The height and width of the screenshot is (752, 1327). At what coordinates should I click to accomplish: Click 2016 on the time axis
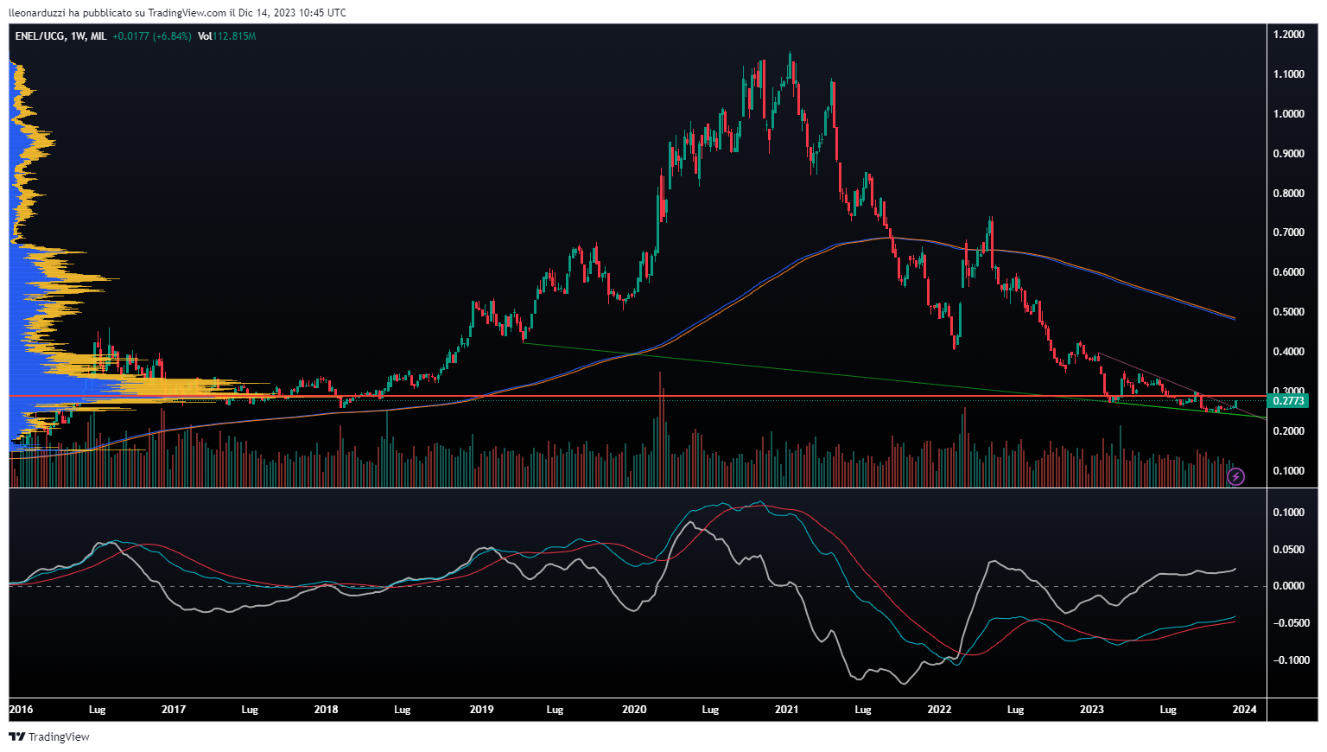21,710
